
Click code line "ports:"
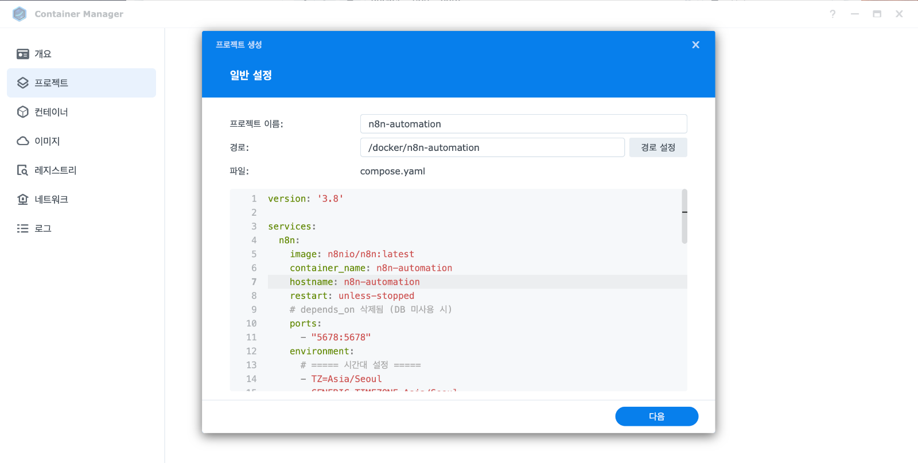pyautogui.click(x=305, y=324)
